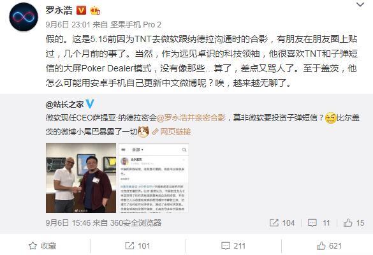Like the post with 621 thumbs-up

tap(329, 245)
